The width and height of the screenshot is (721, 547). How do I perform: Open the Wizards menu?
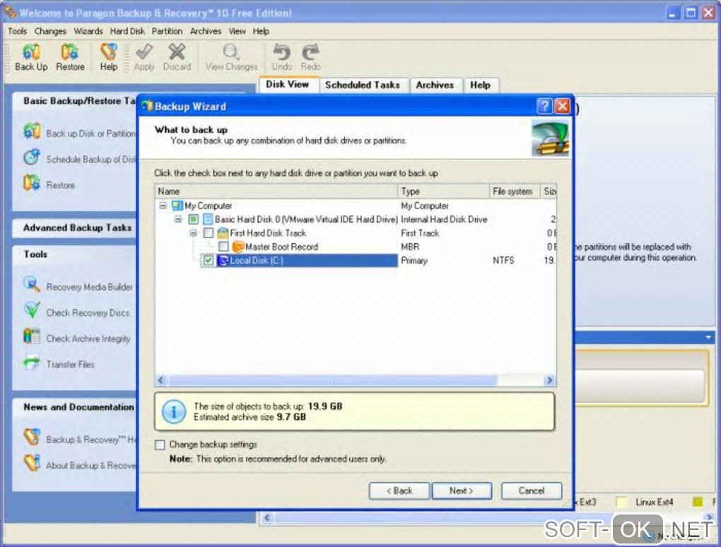(88, 31)
